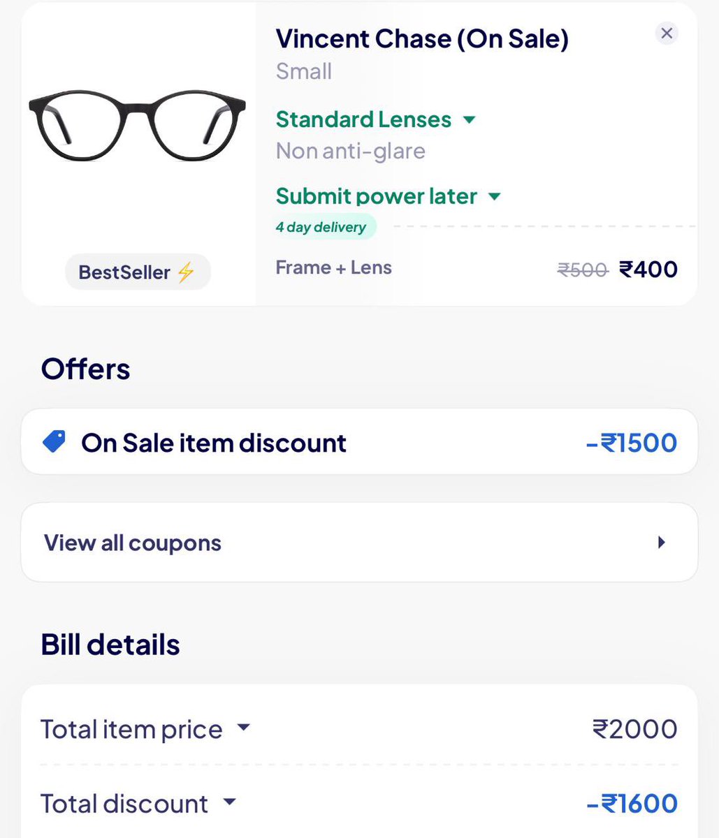Open View all coupons

133,543
